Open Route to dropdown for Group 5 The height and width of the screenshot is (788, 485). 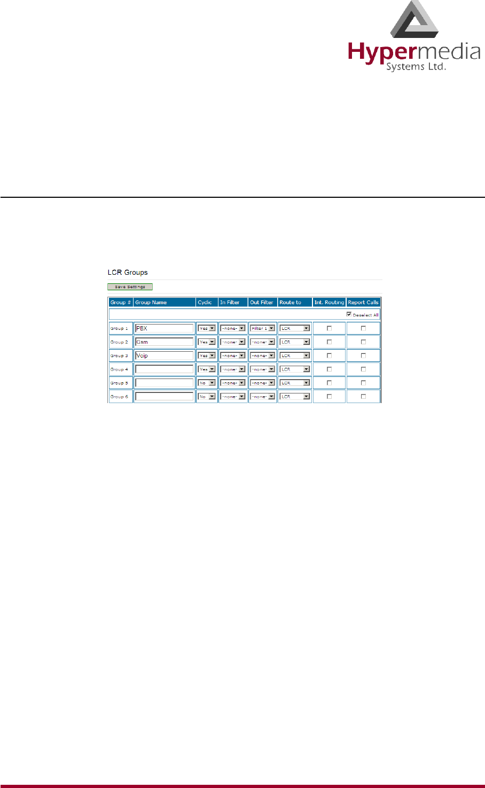click(x=295, y=383)
